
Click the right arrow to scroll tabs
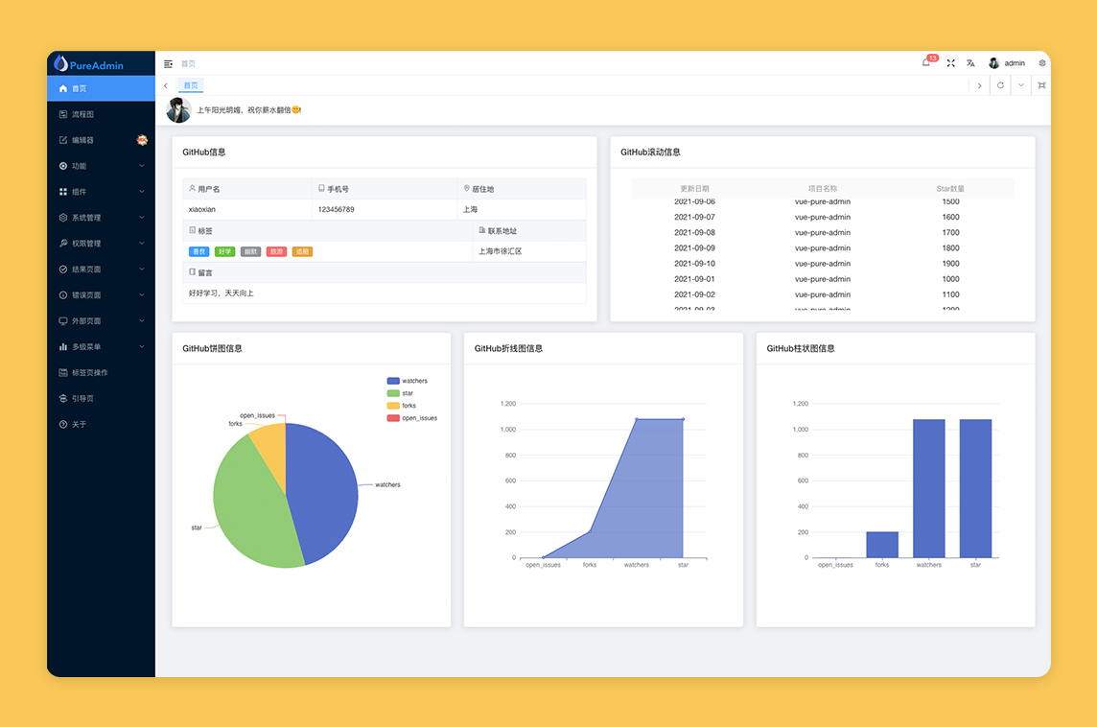point(979,84)
